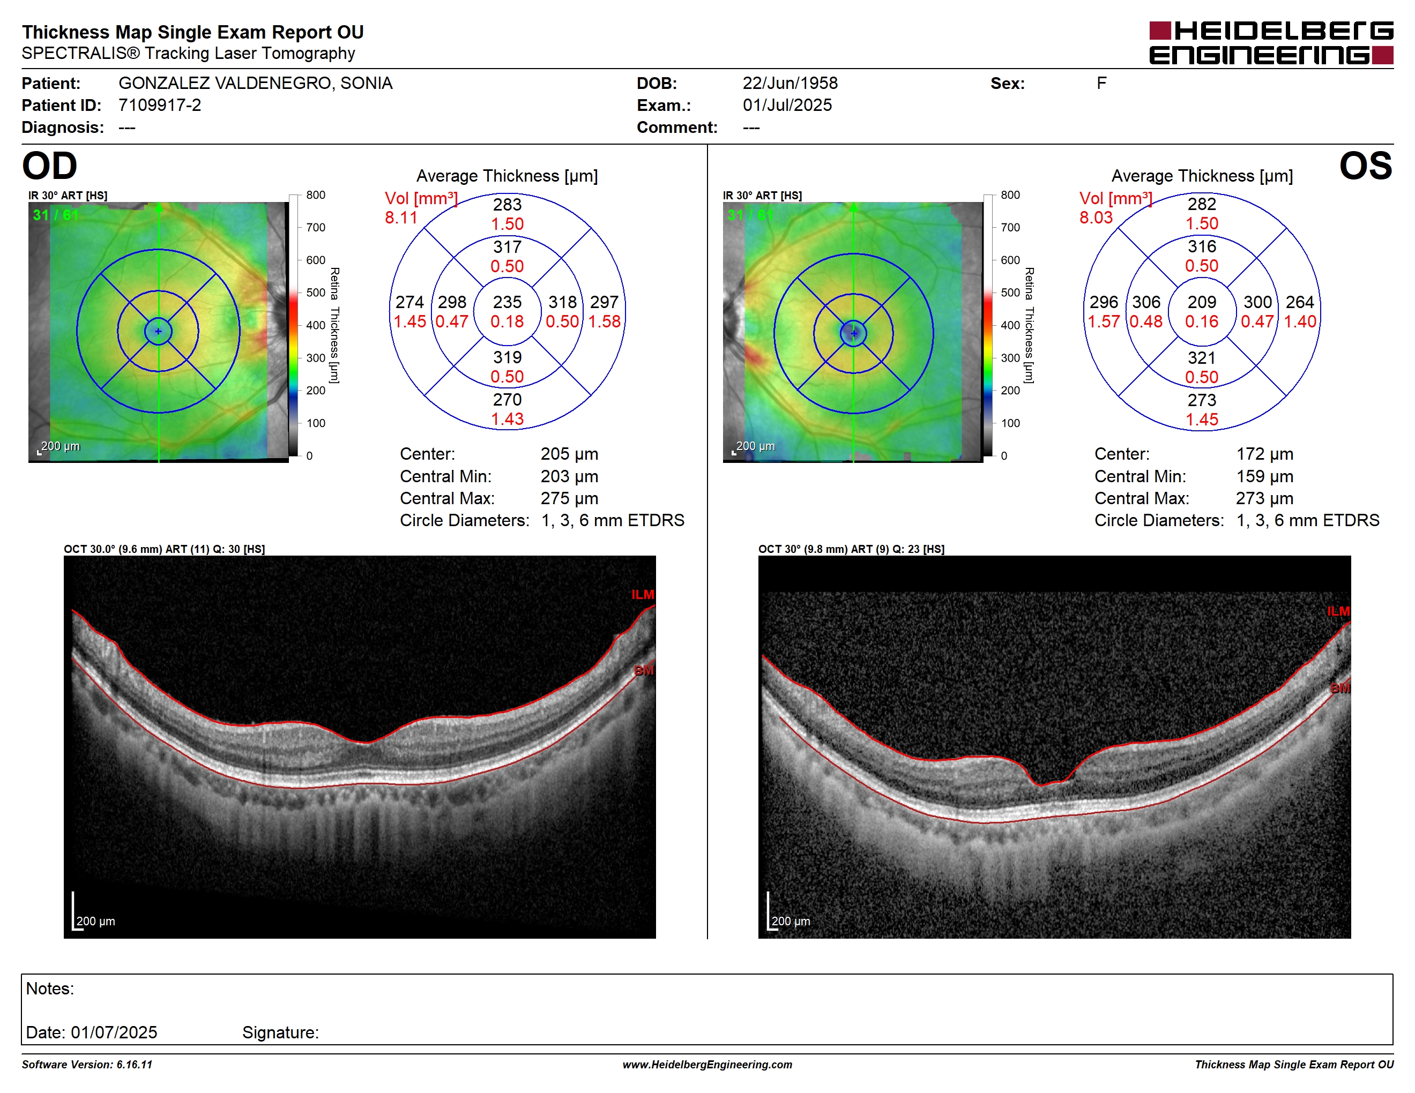Click OS Central Max value 273 µm
The image size is (1415, 1093).
(1265, 499)
